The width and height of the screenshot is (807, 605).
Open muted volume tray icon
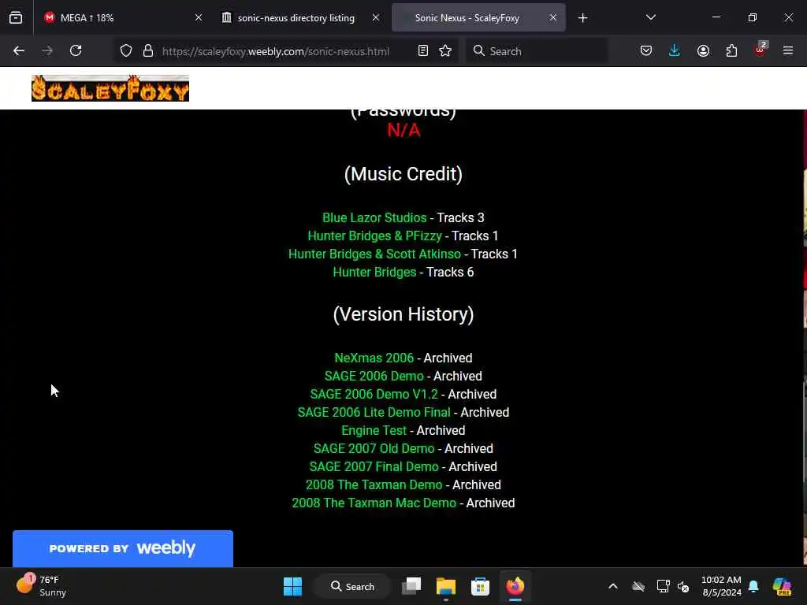(683, 586)
